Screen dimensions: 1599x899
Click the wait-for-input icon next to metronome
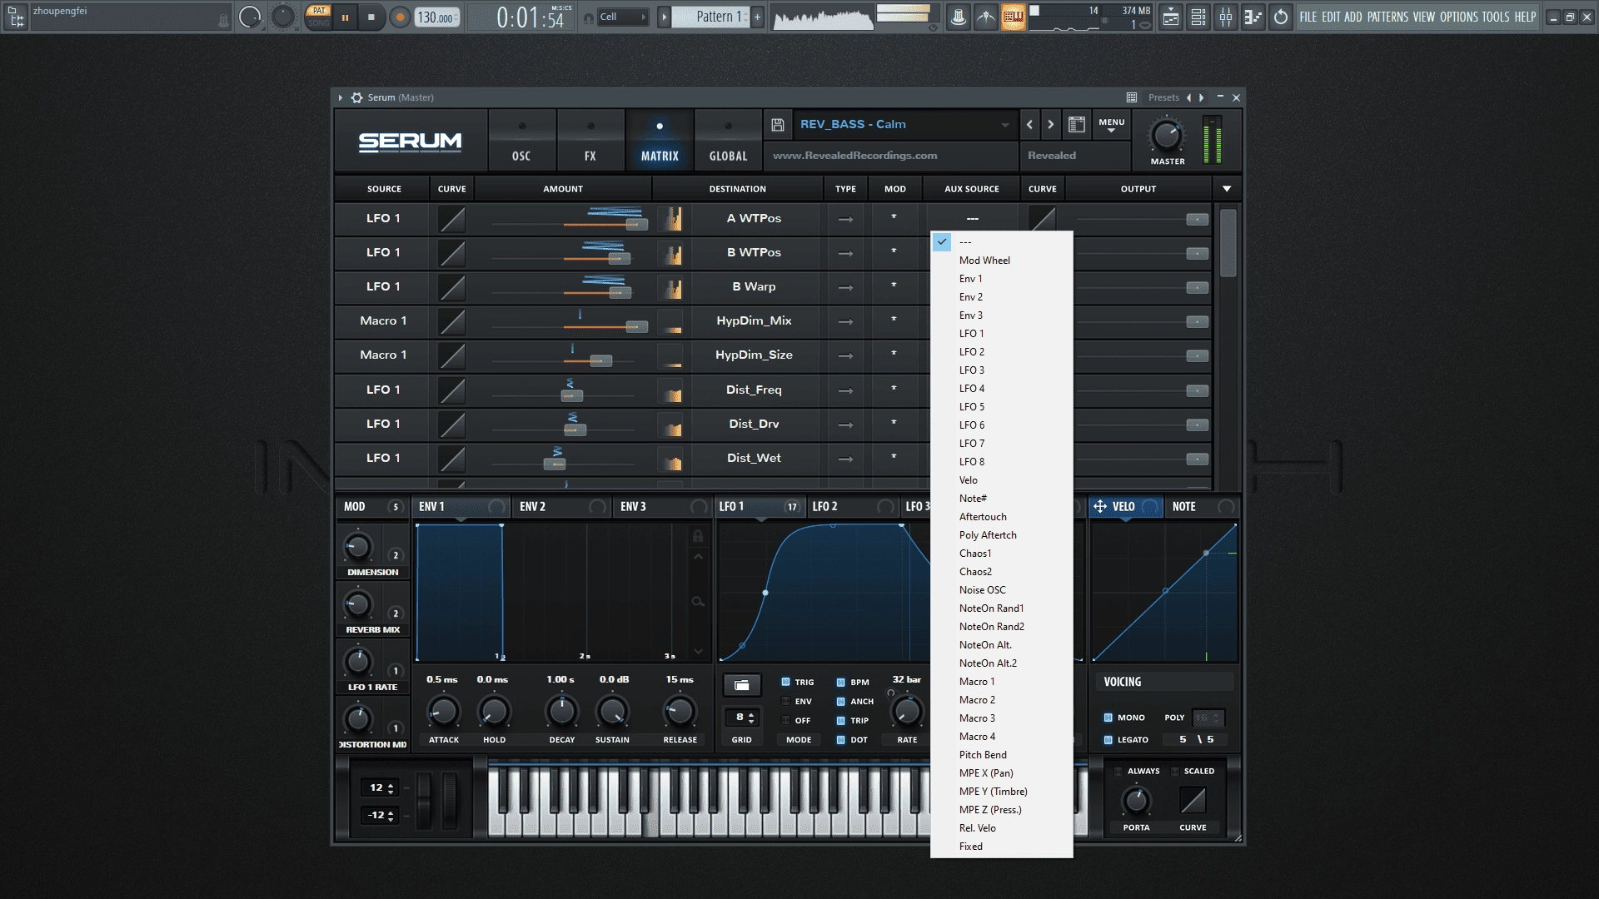(x=986, y=17)
